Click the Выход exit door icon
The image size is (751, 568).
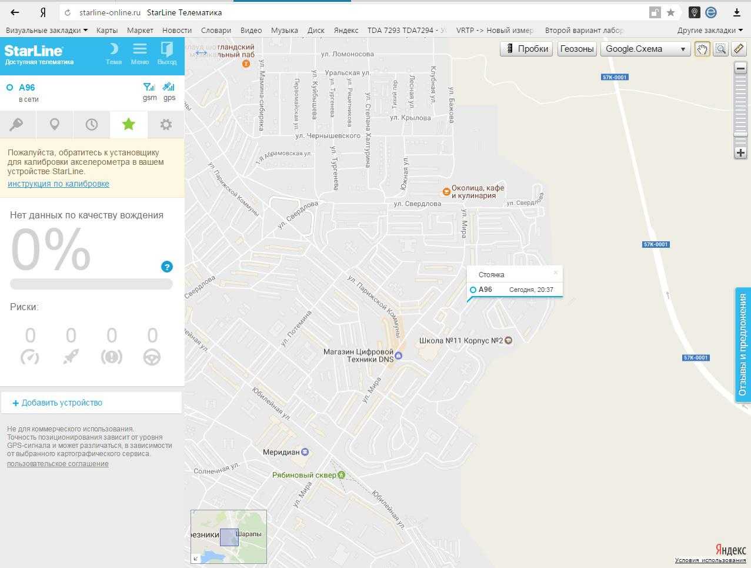click(167, 49)
